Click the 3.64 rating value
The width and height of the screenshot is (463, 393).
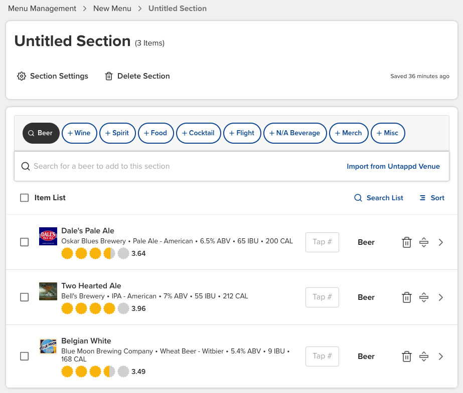coord(138,254)
